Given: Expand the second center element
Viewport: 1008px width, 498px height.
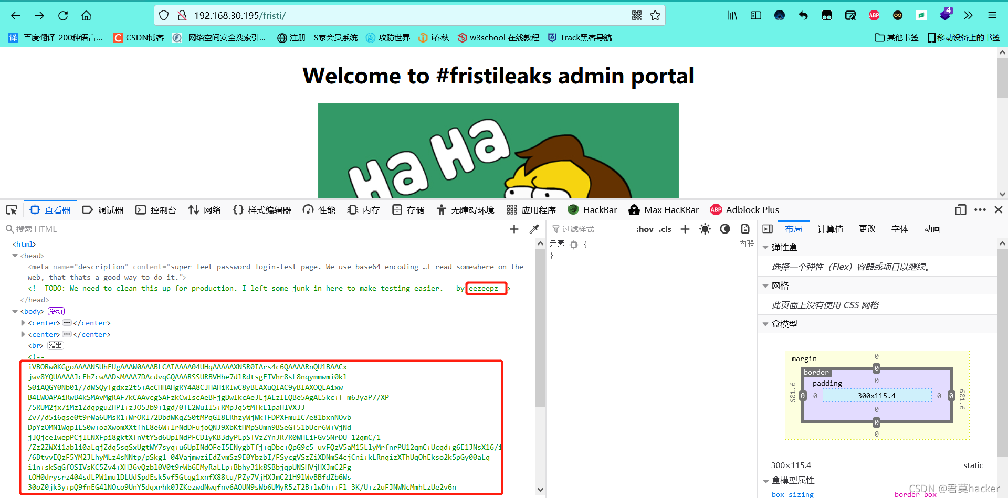Looking at the screenshot, I should (23, 334).
